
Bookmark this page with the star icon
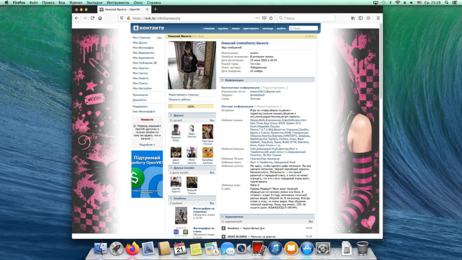click(x=271, y=18)
